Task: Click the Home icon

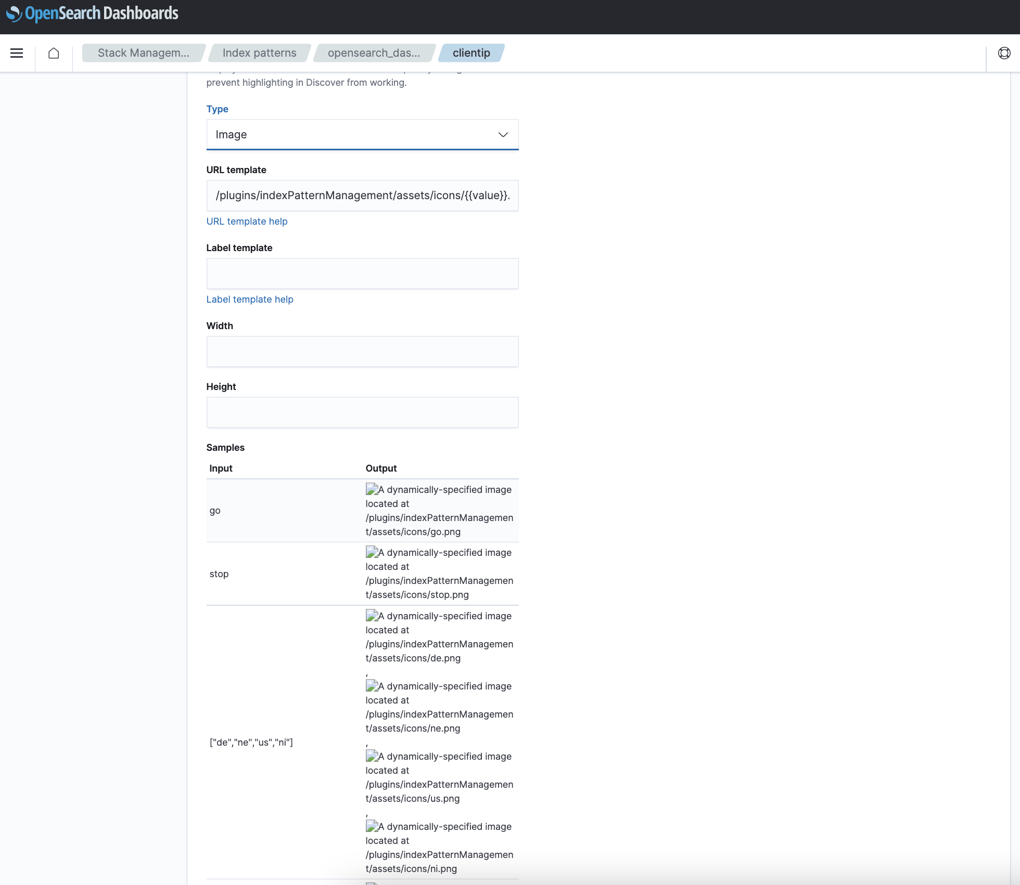Action: 53,53
